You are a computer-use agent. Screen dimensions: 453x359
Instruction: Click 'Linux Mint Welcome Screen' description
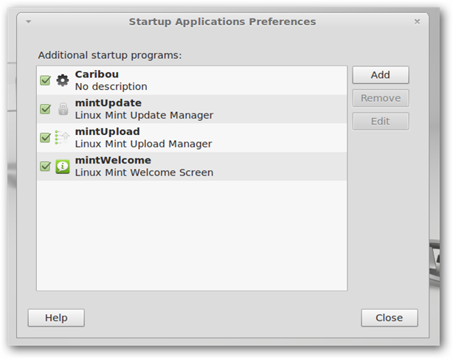tap(144, 172)
